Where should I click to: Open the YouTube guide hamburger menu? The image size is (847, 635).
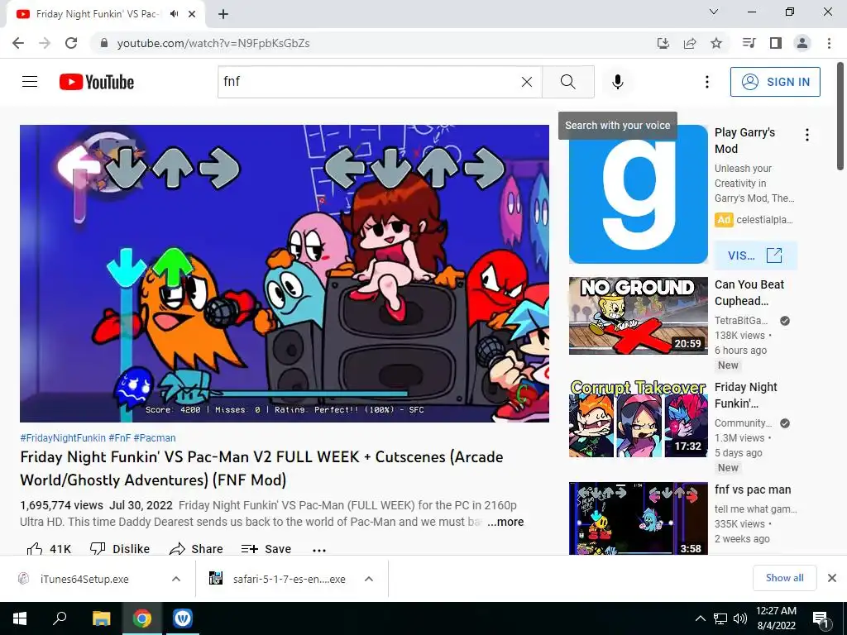[x=30, y=82]
